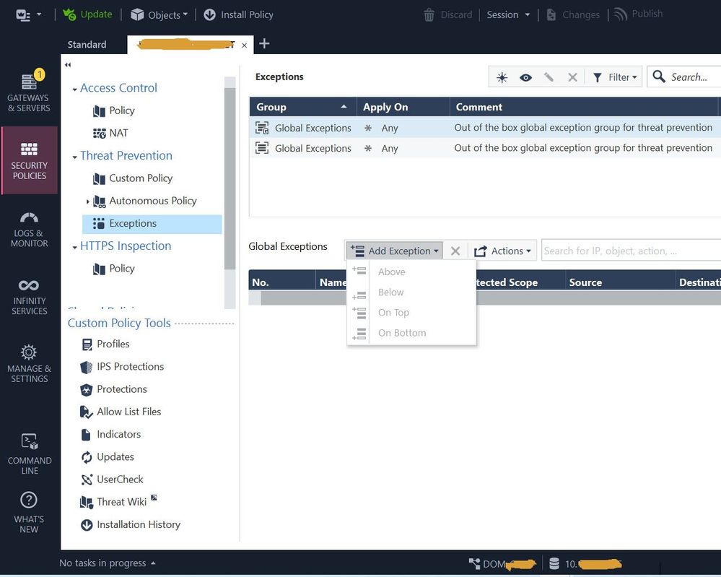
Task: Expand the Autonomous Policy tree node
Action: point(88,201)
